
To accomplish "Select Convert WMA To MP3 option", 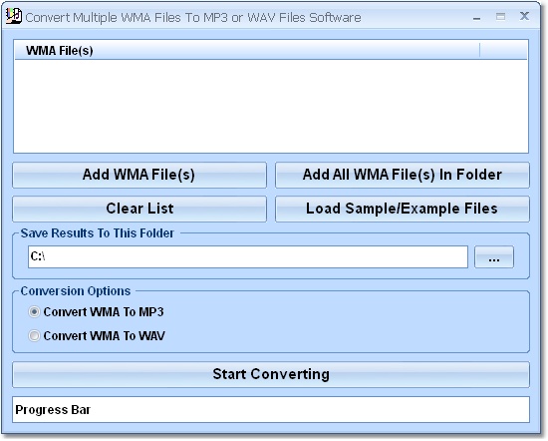I will click(x=34, y=312).
